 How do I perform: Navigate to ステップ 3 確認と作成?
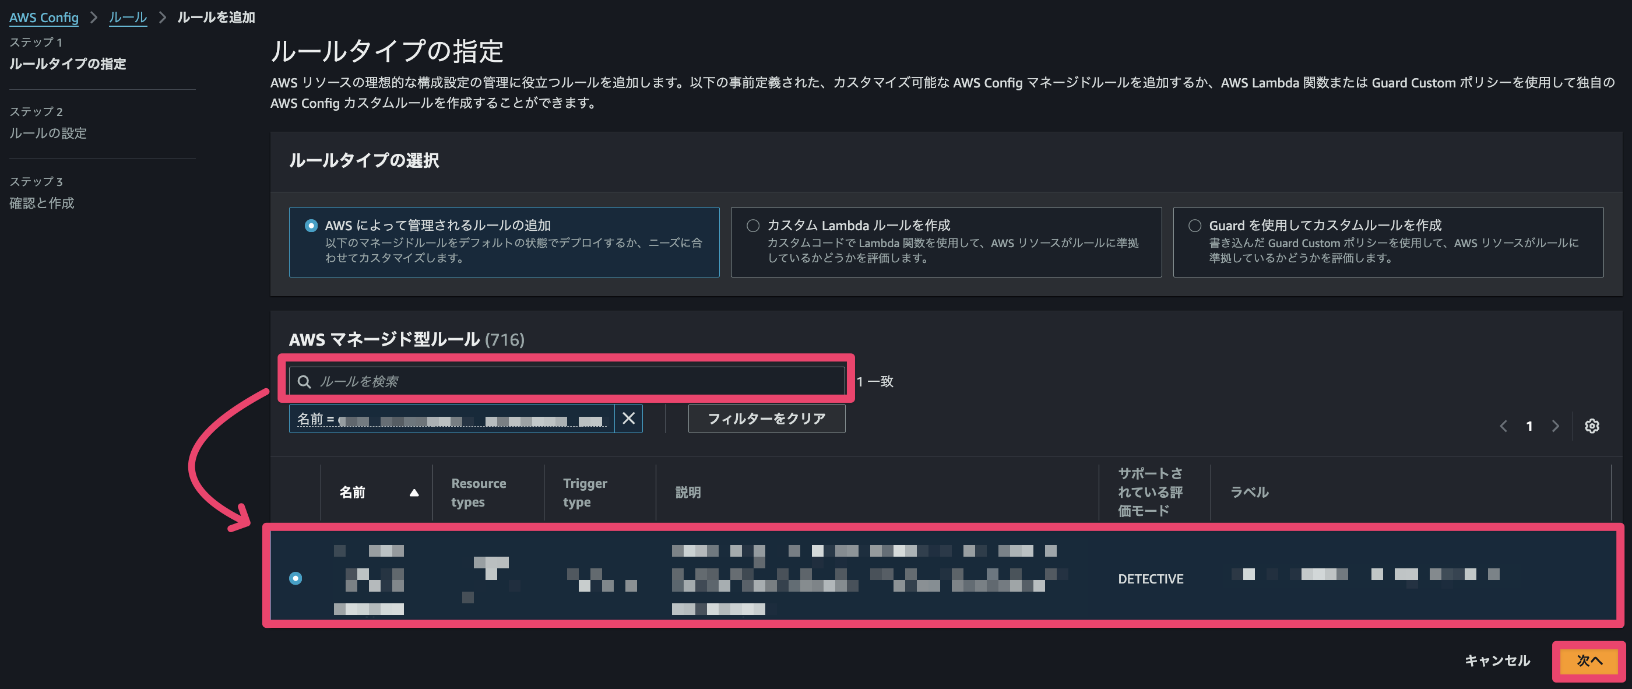point(42,203)
